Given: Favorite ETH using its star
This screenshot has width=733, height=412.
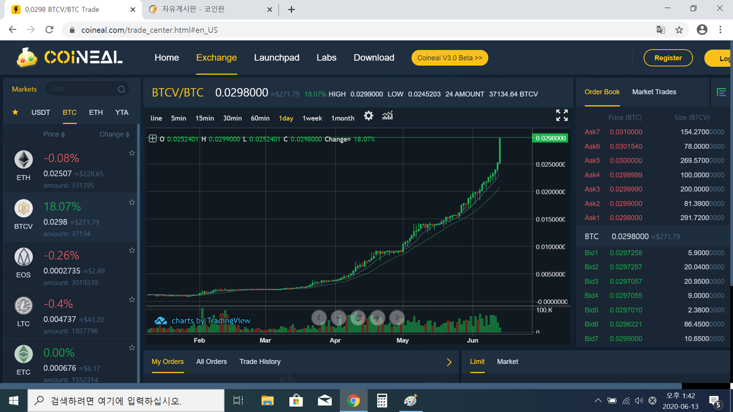Looking at the screenshot, I should 132,153.
